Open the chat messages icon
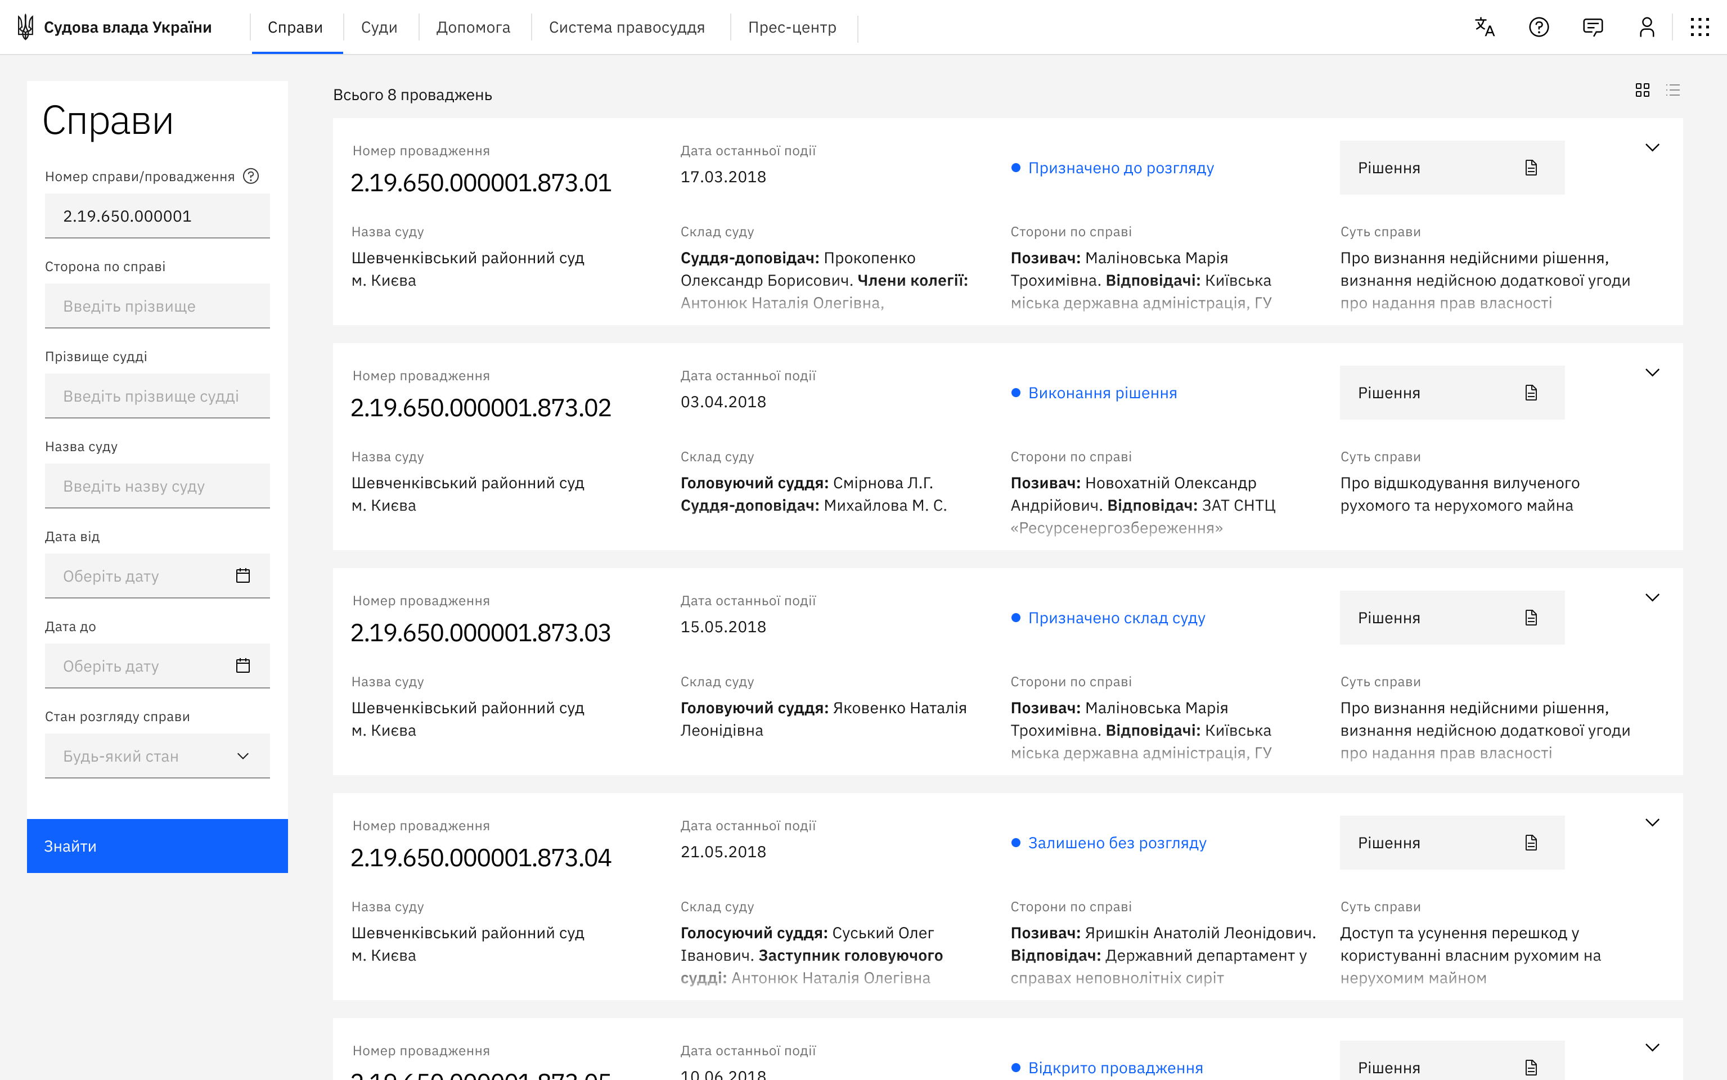 point(1593,27)
